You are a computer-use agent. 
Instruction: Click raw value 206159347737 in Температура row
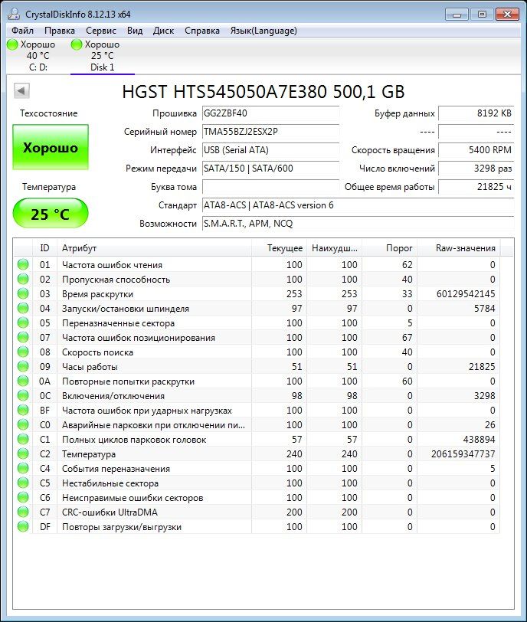pyautogui.click(x=463, y=453)
